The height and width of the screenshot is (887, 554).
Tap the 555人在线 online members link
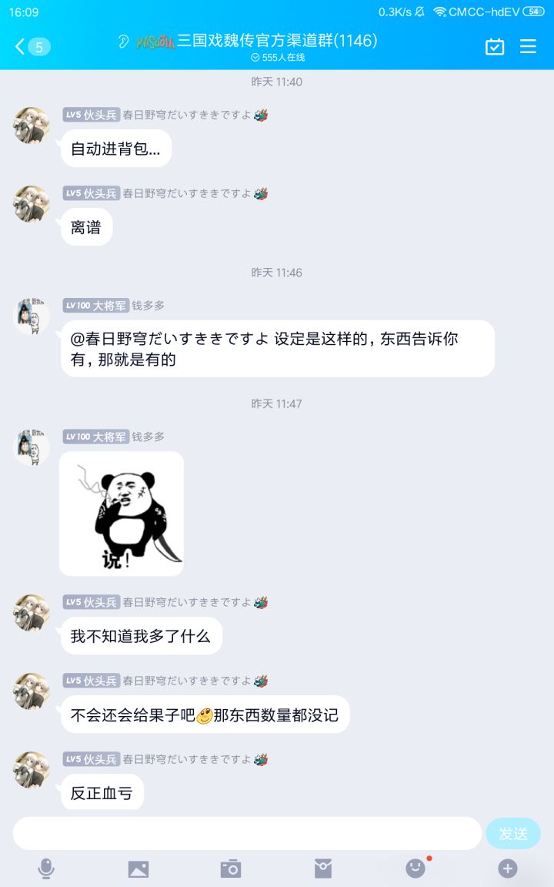click(x=278, y=58)
